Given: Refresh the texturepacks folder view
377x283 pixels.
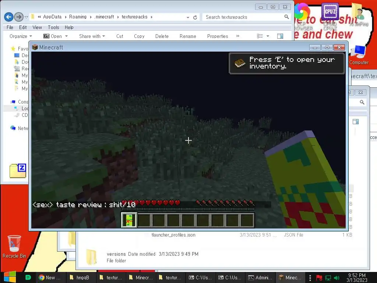Looking at the screenshot, I should click(195, 17).
